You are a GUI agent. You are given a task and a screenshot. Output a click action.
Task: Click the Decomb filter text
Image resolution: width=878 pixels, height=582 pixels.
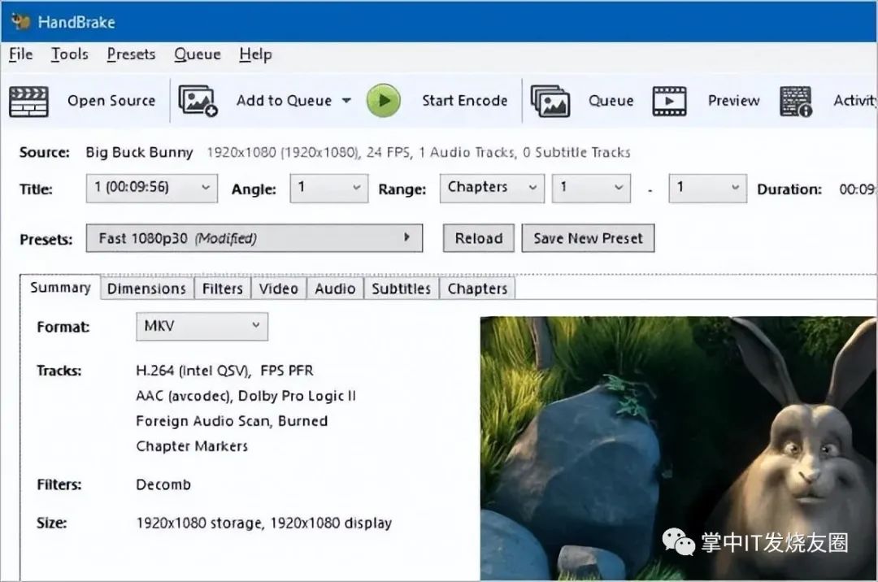163,484
